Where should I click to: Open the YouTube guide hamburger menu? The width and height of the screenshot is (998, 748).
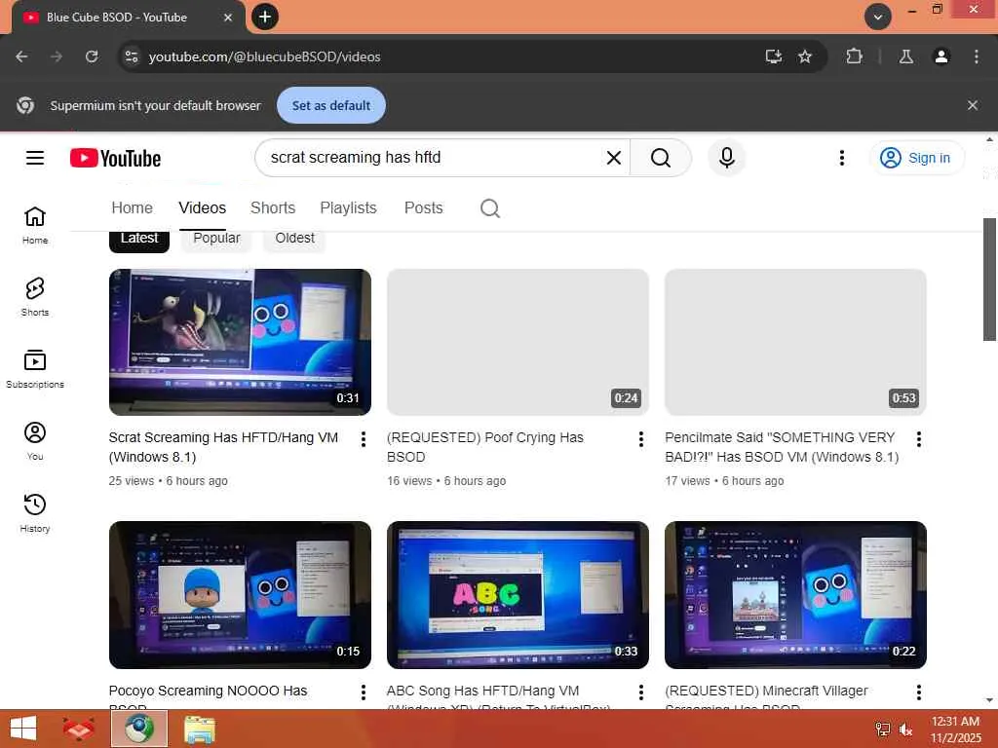click(x=35, y=158)
